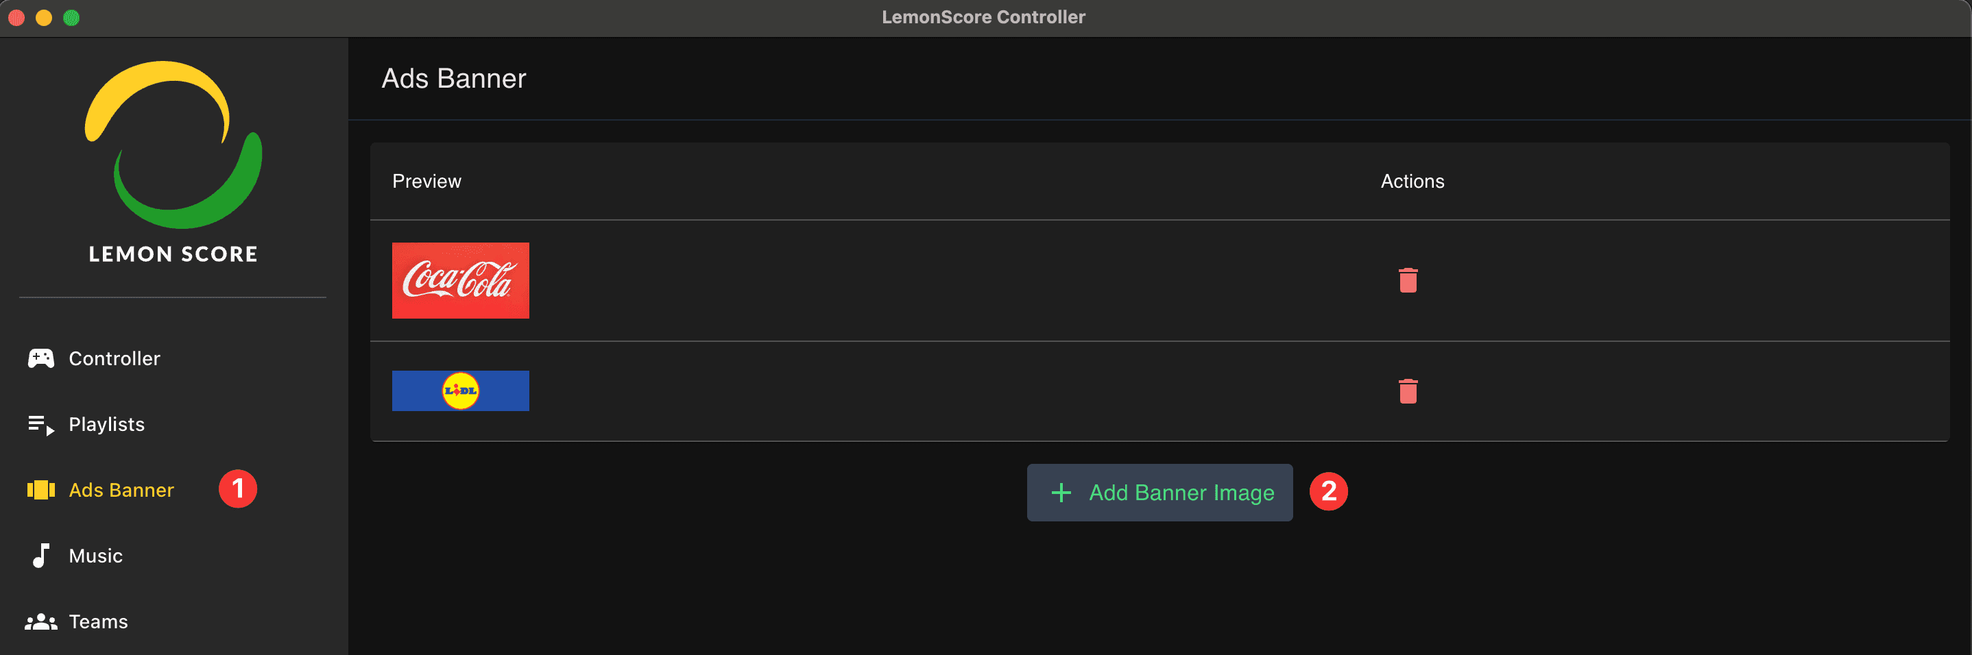
Task: Click the red badge numbered 2
Action: 1330,492
